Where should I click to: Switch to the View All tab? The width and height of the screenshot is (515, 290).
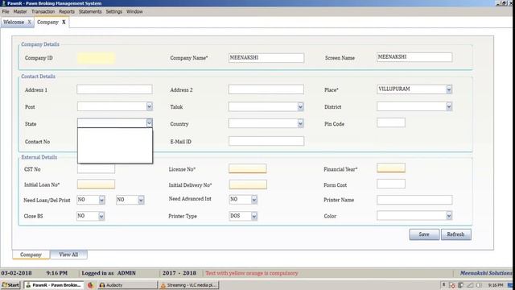(68, 255)
